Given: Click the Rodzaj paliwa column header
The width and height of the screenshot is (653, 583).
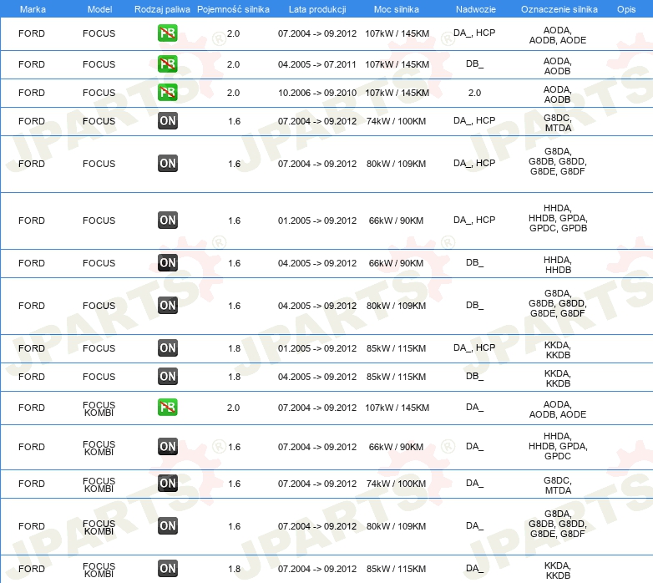Looking at the screenshot, I should tap(162, 9).
